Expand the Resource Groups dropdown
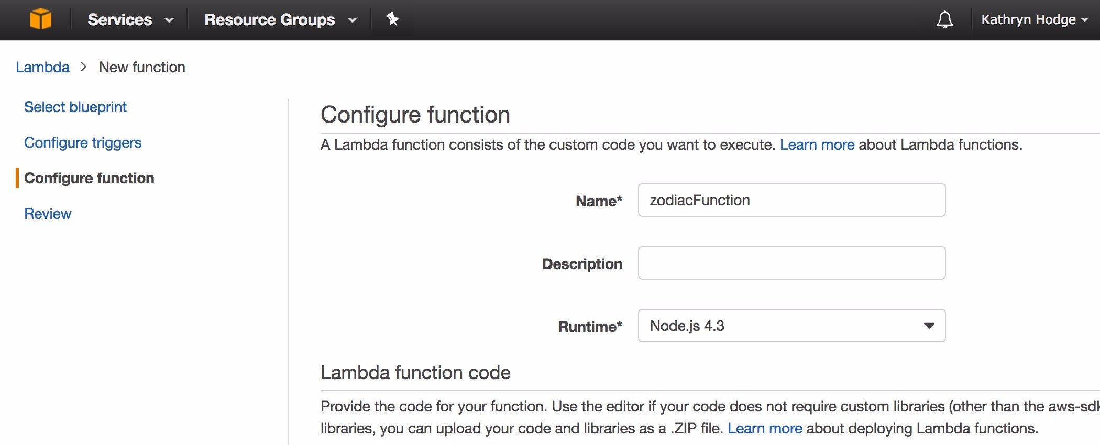 [280, 20]
